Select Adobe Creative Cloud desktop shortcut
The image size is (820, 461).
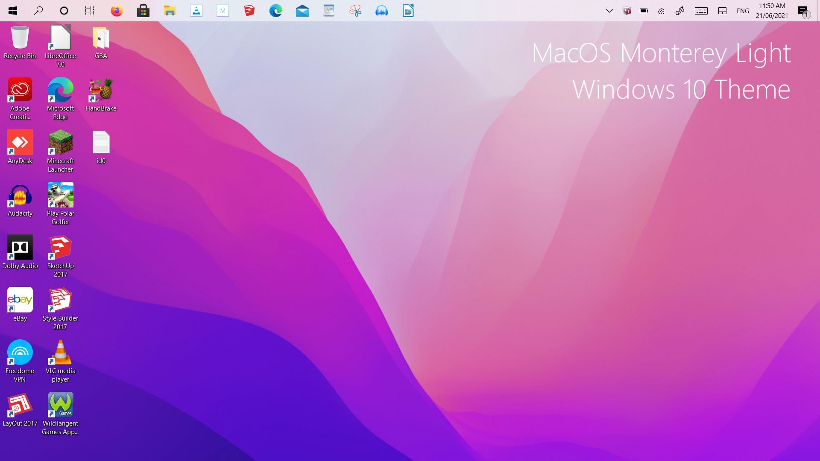pyautogui.click(x=20, y=99)
